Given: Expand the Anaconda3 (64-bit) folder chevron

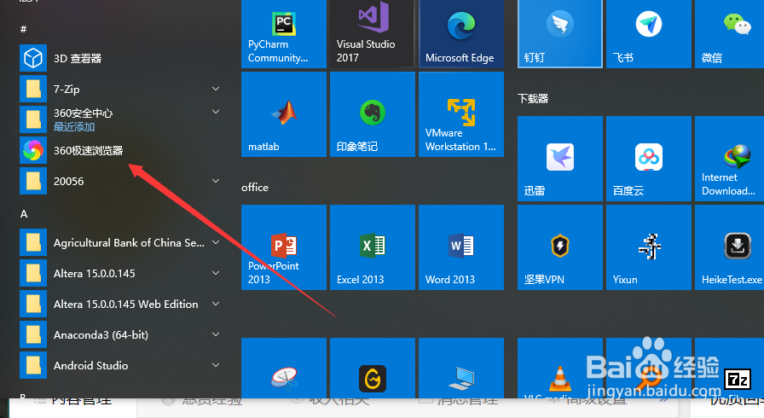Looking at the screenshot, I should (216, 334).
